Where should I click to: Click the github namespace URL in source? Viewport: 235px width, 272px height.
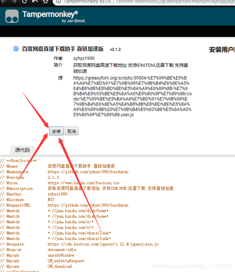pos(88,172)
